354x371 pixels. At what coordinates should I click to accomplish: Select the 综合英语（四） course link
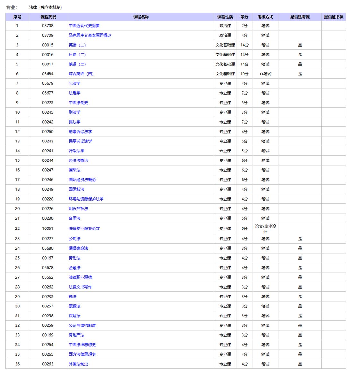(x=81, y=74)
